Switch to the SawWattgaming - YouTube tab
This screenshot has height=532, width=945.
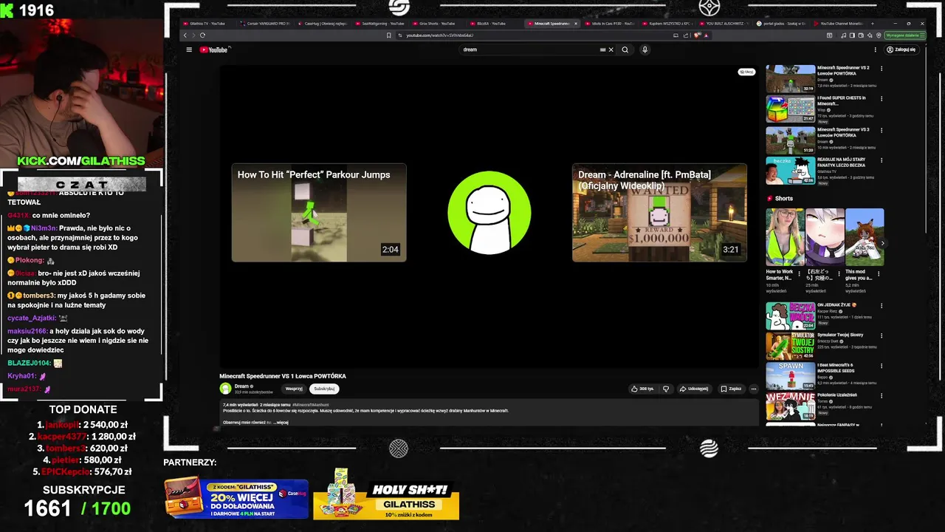pos(381,24)
